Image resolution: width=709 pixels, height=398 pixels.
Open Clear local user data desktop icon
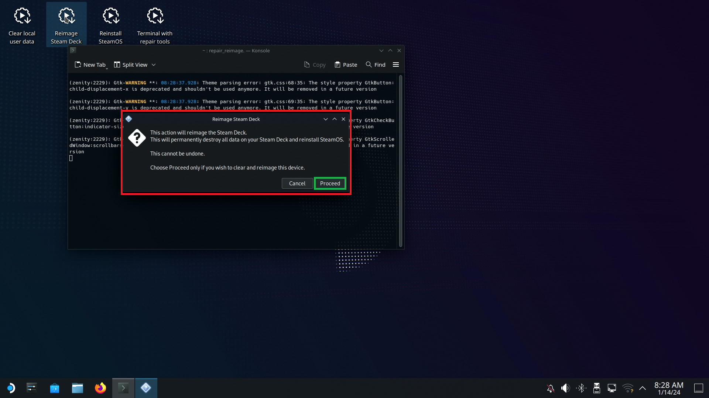pos(22,24)
